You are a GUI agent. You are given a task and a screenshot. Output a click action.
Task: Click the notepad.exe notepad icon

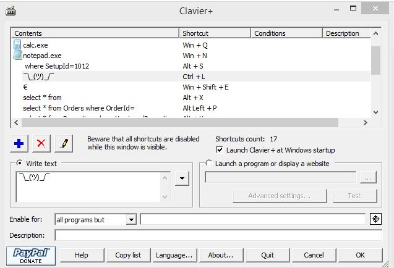[x=17, y=55]
